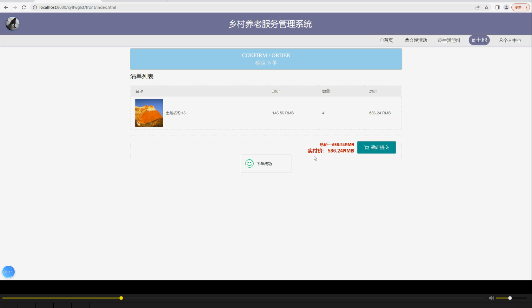Click the site logo in the header
The image size is (532, 308).
pyautogui.click(x=12, y=23)
